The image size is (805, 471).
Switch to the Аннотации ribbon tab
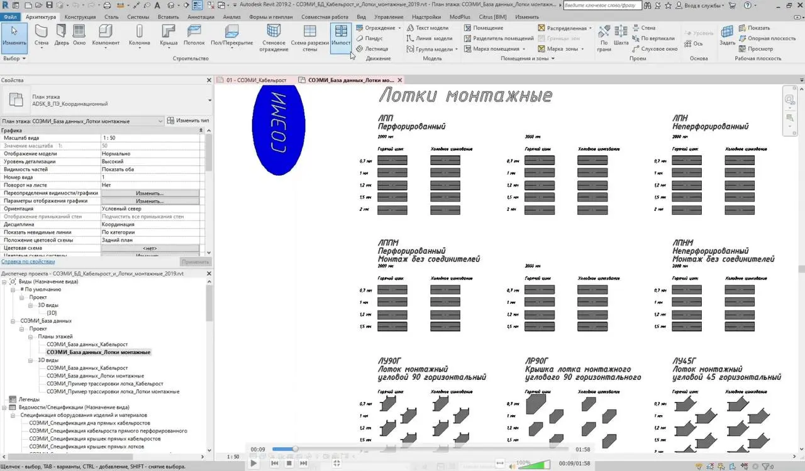(x=201, y=17)
